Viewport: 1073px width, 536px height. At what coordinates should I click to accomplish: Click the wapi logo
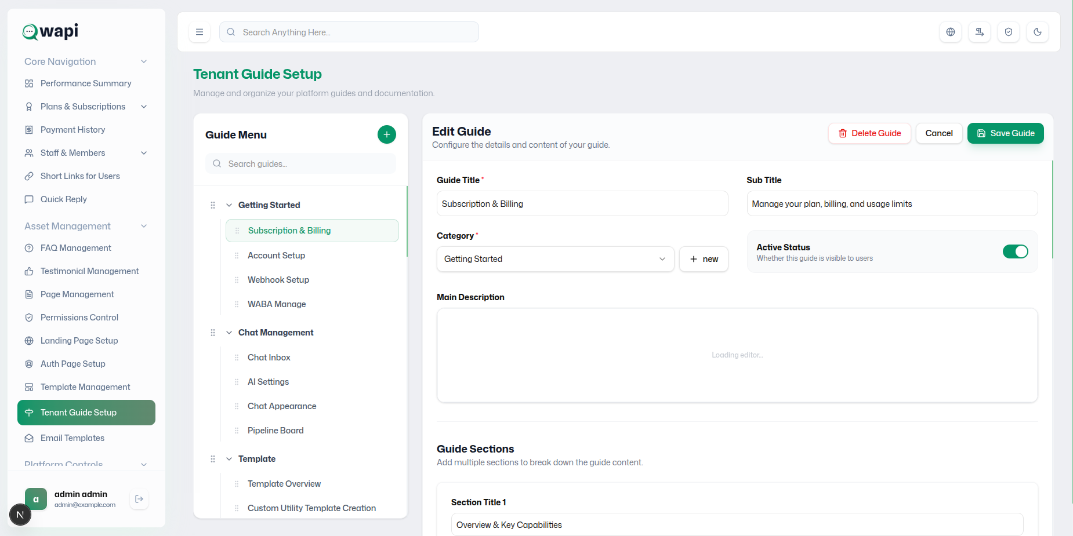click(50, 31)
